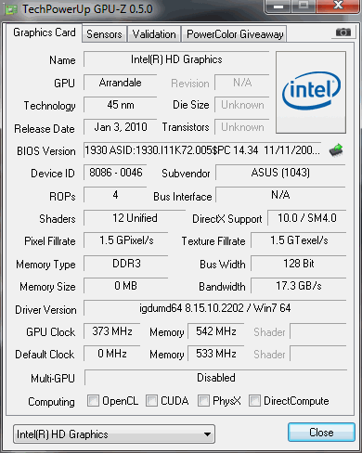
Task: Click the Transistors field Unknown
Action: (242, 127)
